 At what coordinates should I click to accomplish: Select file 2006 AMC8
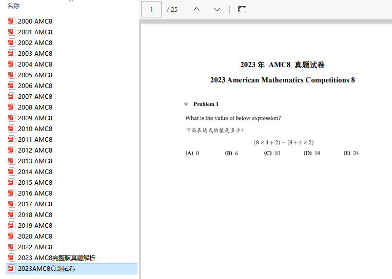click(x=35, y=85)
